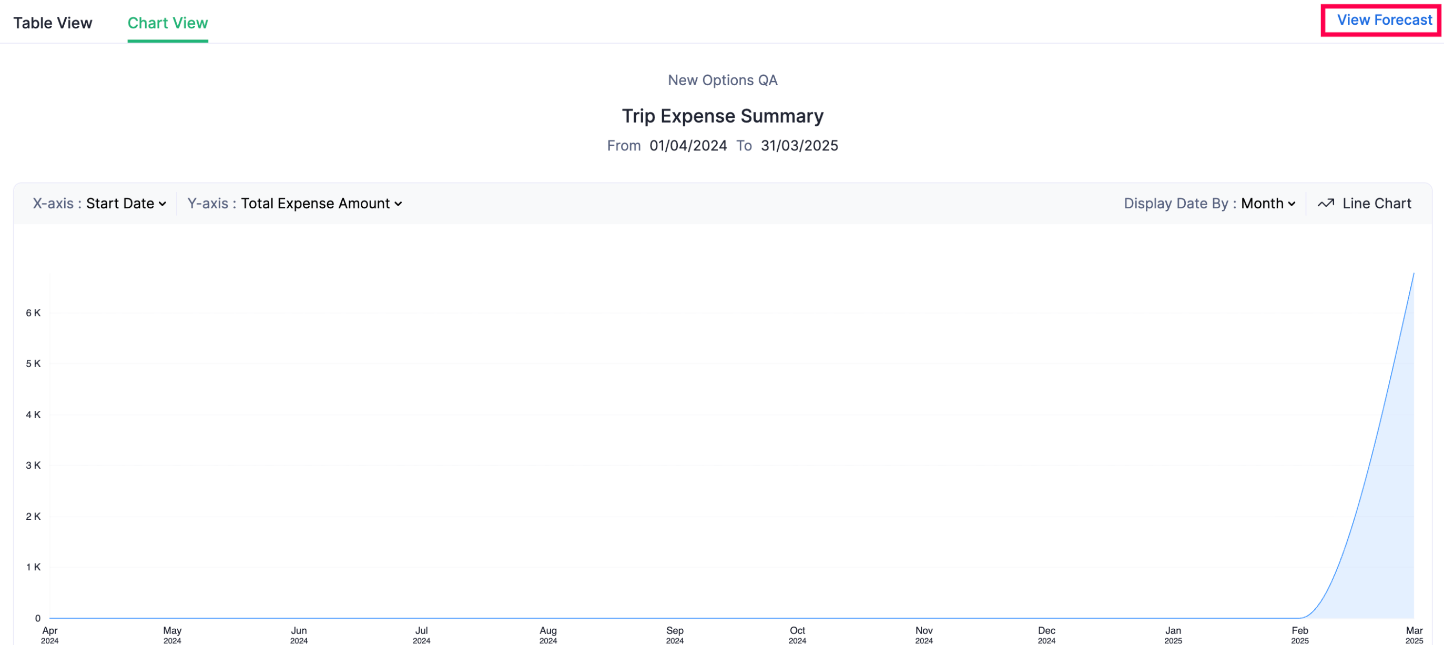Click the 6 K y-axis label
1444x645 pixels.
[x=33, y=313]
